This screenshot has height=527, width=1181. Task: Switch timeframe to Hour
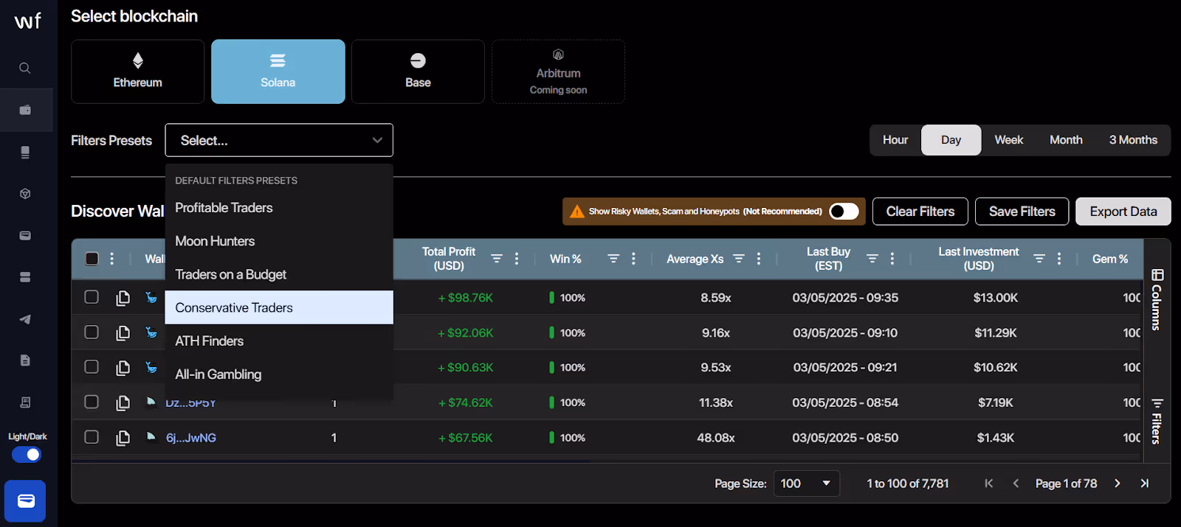click(895, 140)
